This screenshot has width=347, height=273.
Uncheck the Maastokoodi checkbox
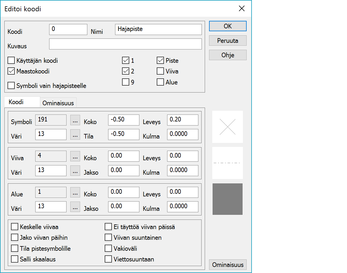11,71
